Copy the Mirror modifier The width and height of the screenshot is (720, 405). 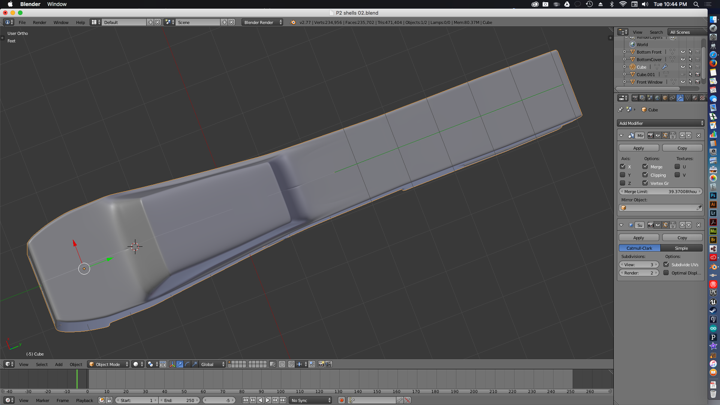point(682,148)
